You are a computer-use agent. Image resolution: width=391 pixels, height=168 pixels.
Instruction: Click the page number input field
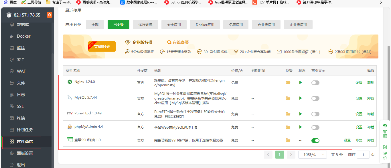point(364,155)
